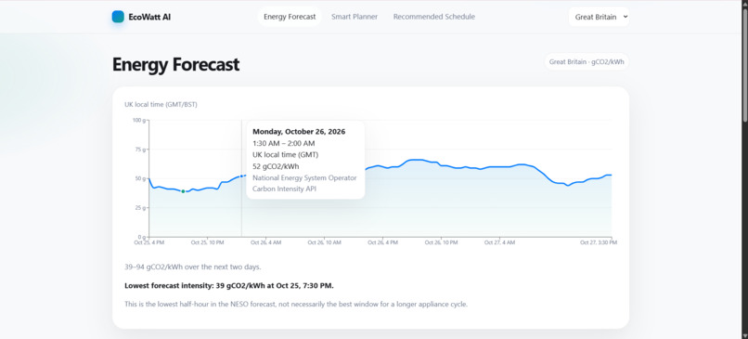Click 'Carbon Intensity API' in the tooltip
Image resolution: width=748 pixels, height=339 pixels.
pos(284,189)
